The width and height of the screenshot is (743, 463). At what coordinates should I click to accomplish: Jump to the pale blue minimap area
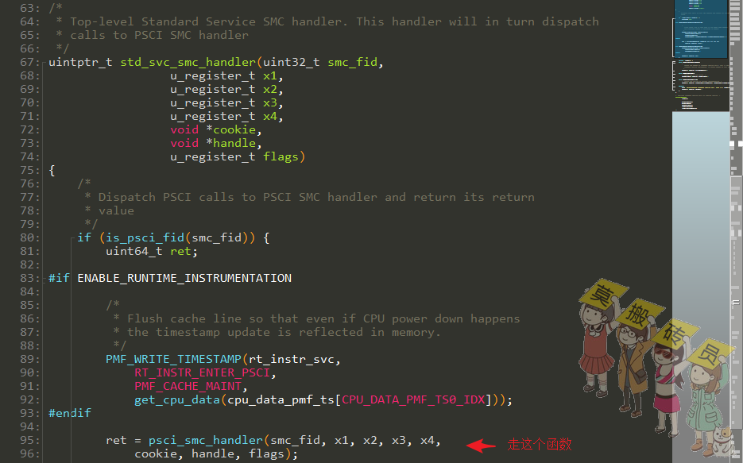(x=700, y=284)
